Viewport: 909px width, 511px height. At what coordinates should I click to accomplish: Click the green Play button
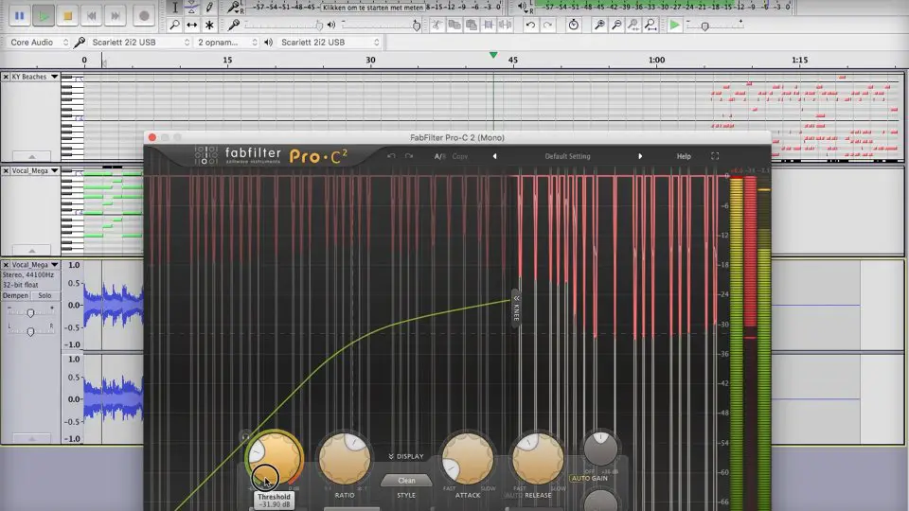point(44,16)
